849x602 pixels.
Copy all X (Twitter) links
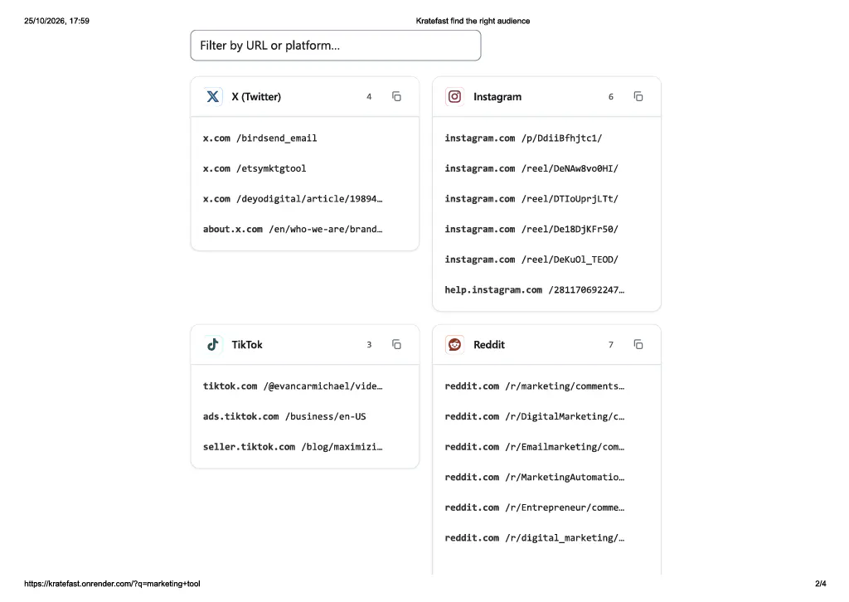396,96
